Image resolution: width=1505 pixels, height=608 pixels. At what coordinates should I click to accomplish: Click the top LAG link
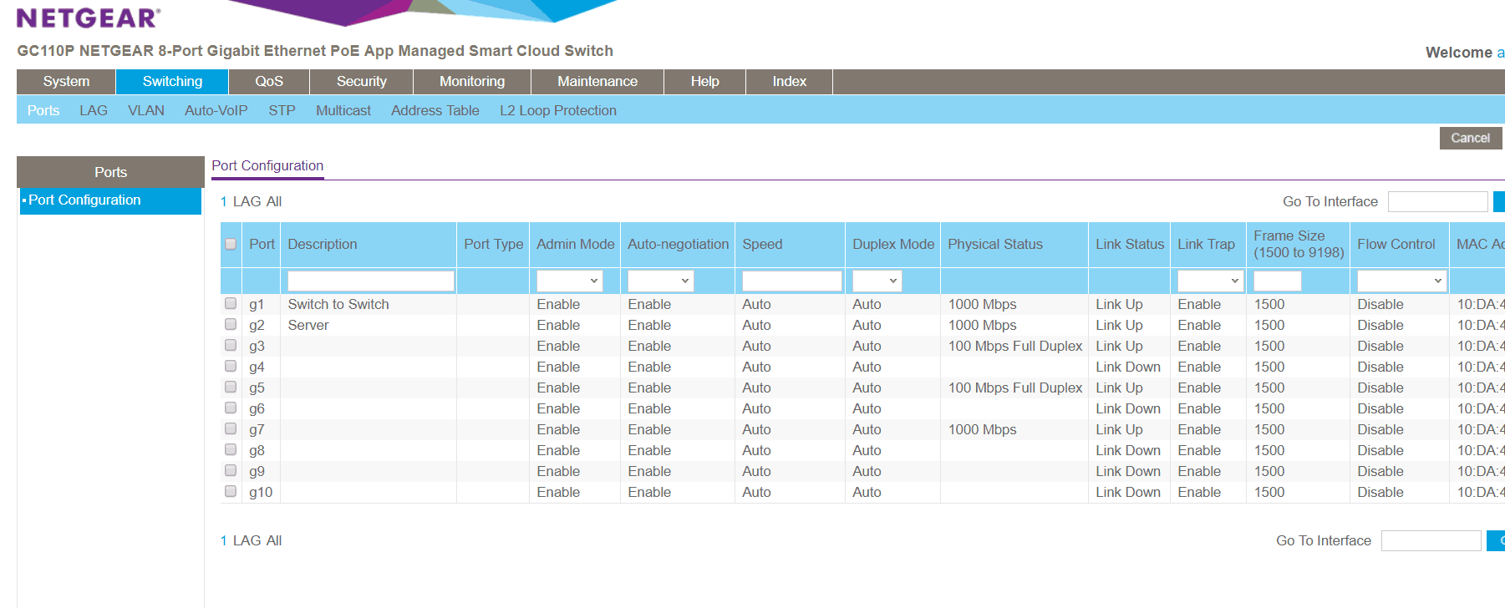tap(247, 202)
